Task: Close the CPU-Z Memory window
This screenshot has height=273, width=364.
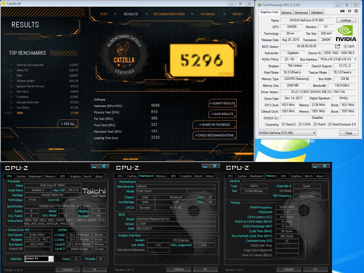Action: click(x=325, y=166)
